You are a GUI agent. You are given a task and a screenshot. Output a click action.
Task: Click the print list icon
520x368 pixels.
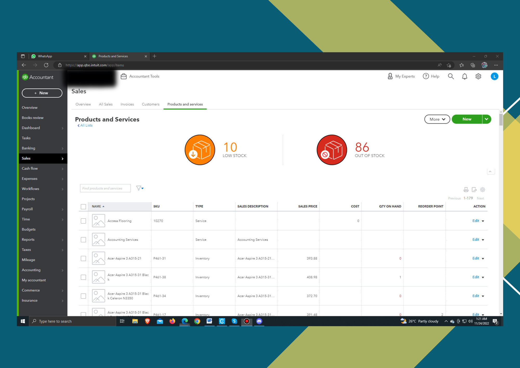click(x=466, y=190)
